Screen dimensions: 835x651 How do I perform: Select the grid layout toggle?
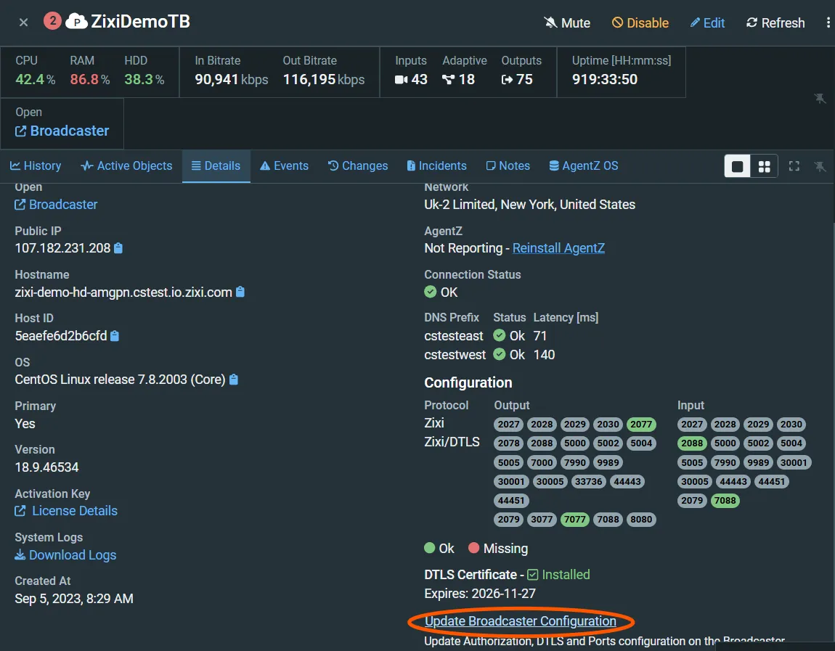(764, 167)
